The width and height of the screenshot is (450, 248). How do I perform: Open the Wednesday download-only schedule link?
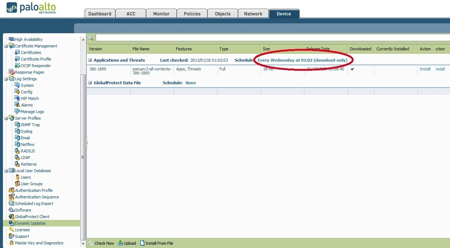[x=303, y=60]
